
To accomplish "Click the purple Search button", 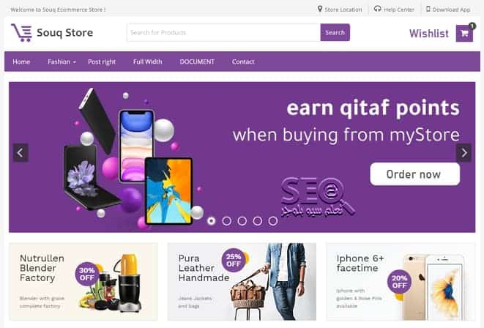I will (335, 32).
